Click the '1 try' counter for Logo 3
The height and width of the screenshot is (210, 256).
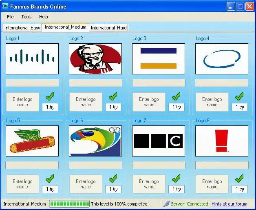(x=177, y=107)
